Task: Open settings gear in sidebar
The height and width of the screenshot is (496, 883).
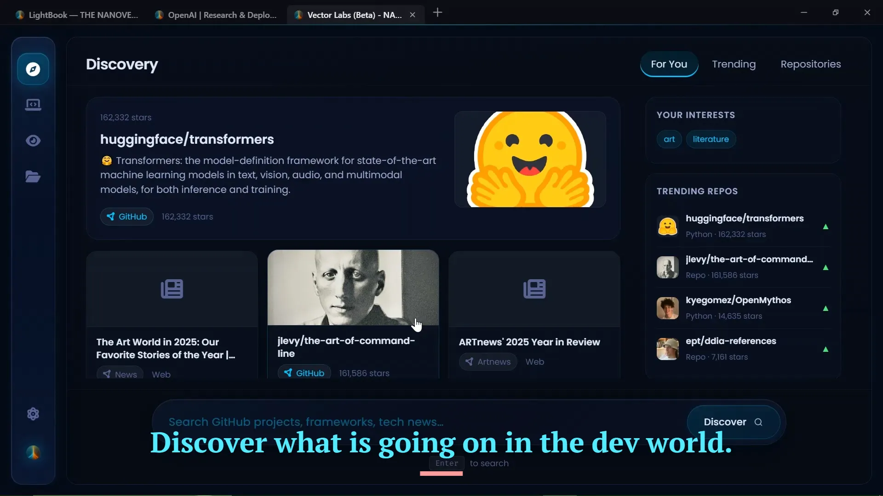Action: (x=33, y=414)
